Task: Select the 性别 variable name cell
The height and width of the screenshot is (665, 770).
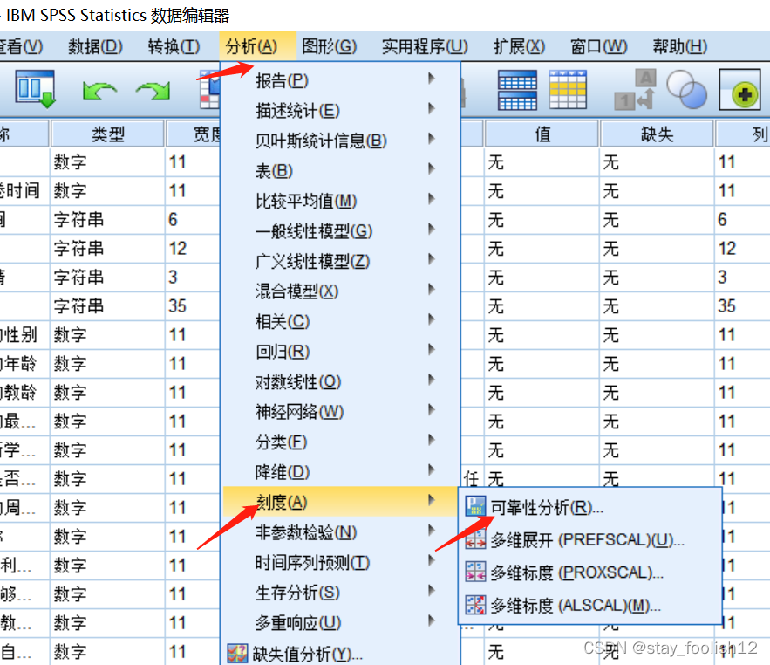Action: coord(24,335)
